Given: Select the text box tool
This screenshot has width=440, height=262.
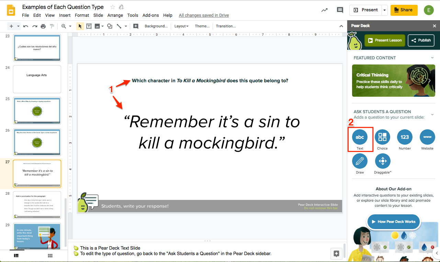Looking at the screenshot, I should pyautogui.click(x=89, y=26).
